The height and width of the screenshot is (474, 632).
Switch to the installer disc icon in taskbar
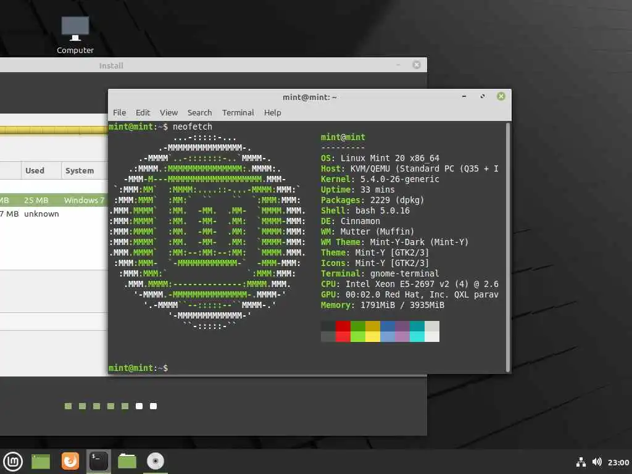point(156,461)
